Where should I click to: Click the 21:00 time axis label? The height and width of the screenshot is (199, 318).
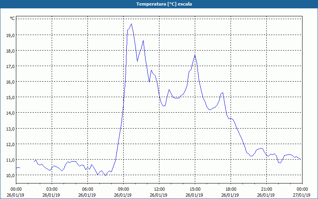(266, 189)
